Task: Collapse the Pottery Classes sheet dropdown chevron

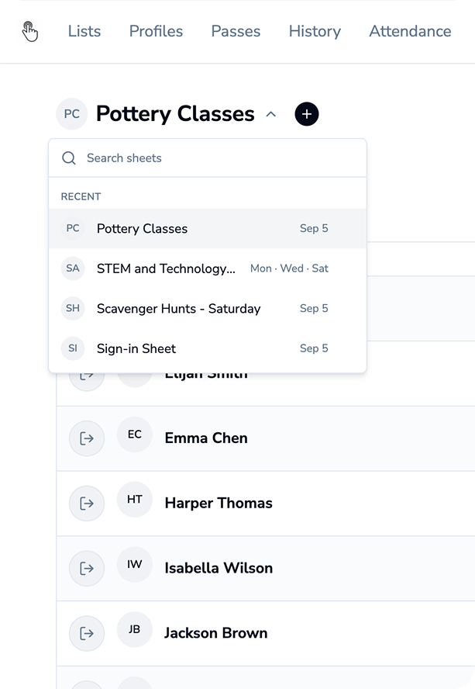Action: (x=271, y=114)
